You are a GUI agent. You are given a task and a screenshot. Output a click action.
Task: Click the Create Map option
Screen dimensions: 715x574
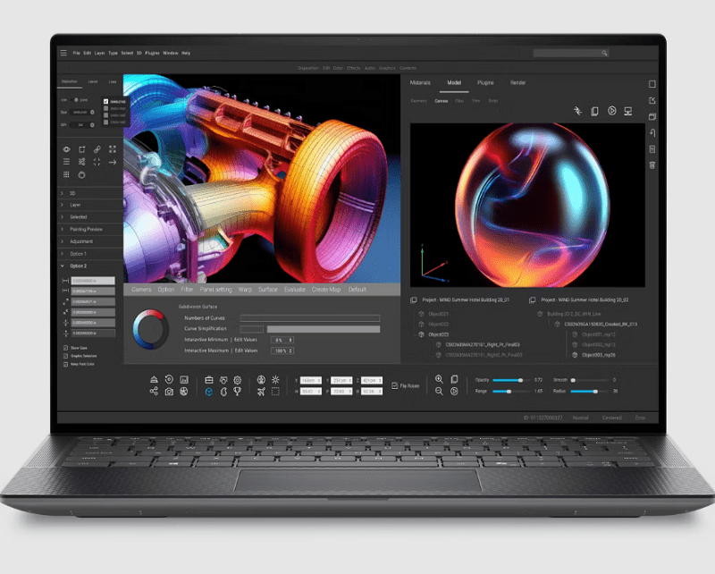326,290
